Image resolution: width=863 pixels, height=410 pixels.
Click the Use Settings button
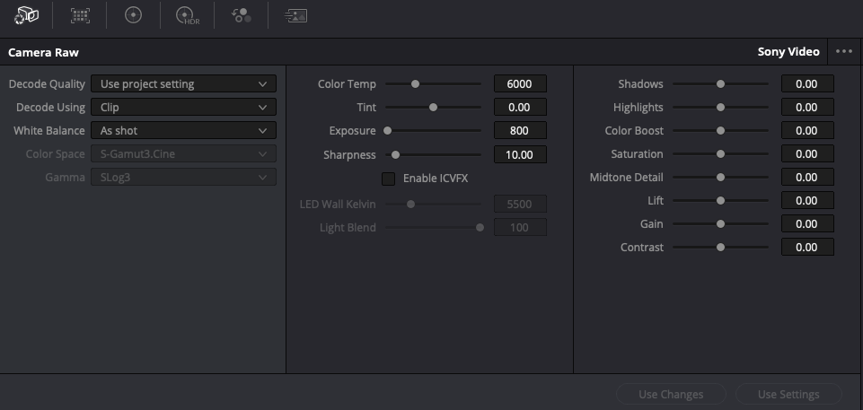click(x=788, y=394)
